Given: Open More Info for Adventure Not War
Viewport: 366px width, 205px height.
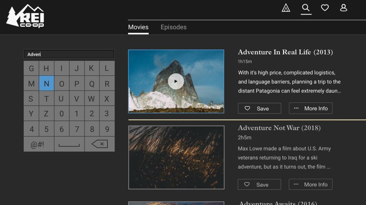Looking at the screenshot, I should [x=311, y=184].
